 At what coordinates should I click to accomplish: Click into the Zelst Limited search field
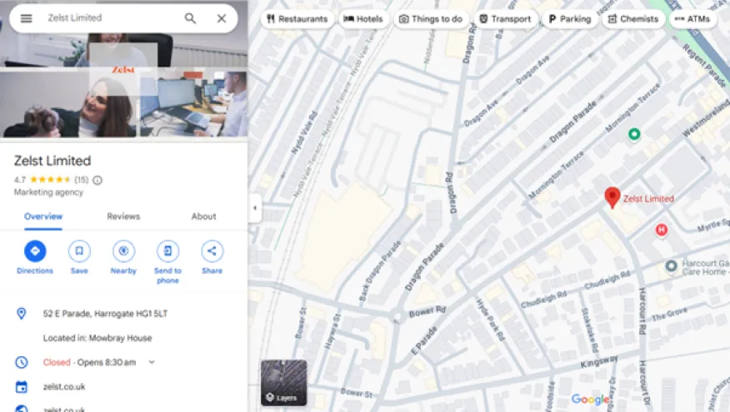tap(112, 18)
